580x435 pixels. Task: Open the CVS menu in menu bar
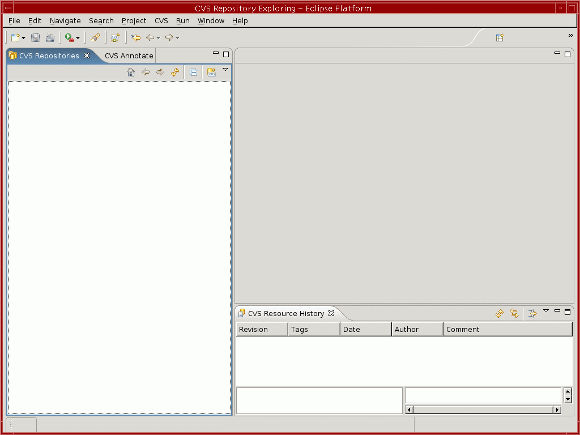[x=161, y=21]
